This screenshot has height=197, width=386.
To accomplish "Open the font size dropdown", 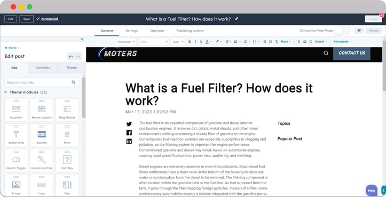I will pyautogui.click(x=178, y=42).
